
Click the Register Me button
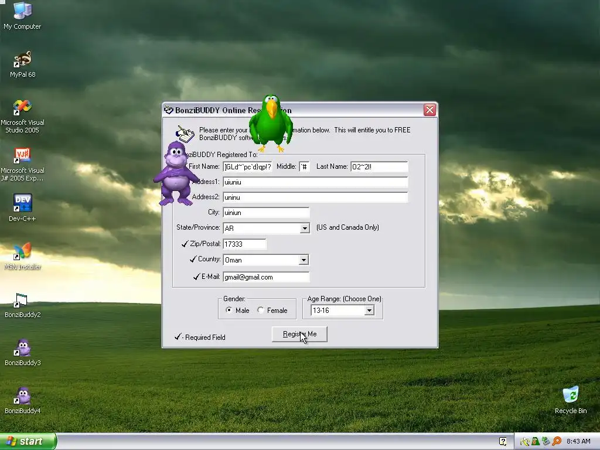coord(299,334)
